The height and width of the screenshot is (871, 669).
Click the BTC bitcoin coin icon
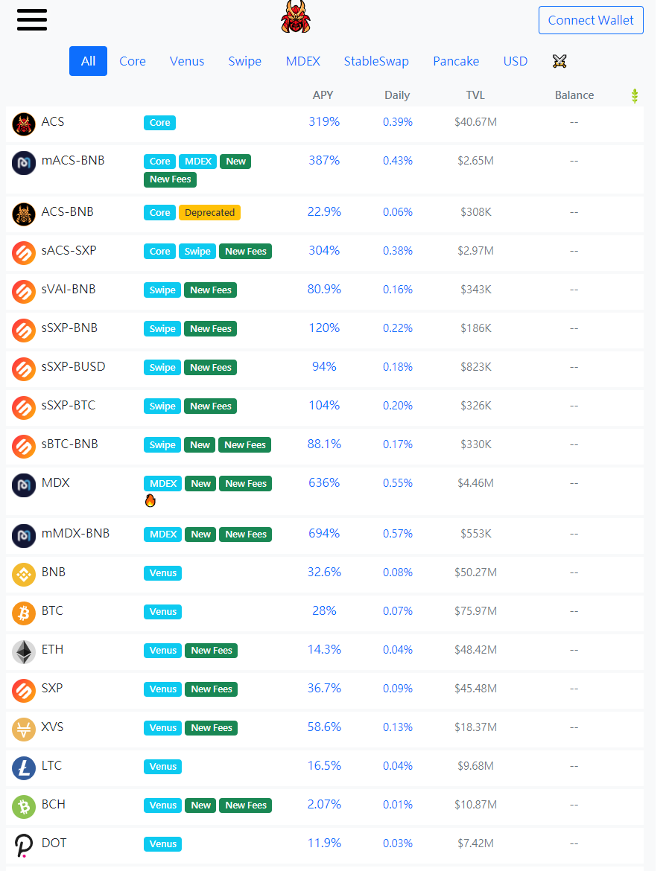pos(24,613)
